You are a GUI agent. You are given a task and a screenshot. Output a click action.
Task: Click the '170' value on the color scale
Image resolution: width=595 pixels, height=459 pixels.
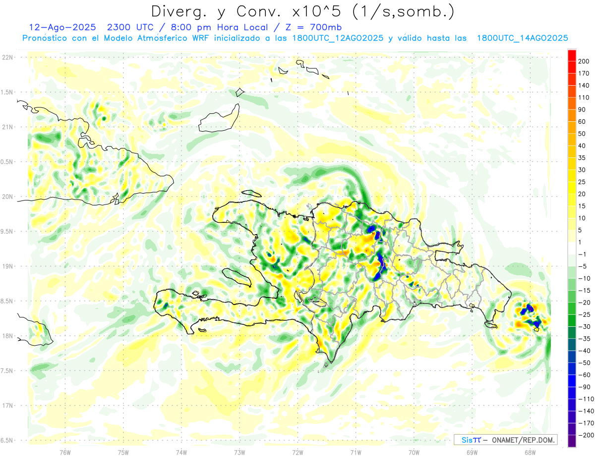[584, 73]
